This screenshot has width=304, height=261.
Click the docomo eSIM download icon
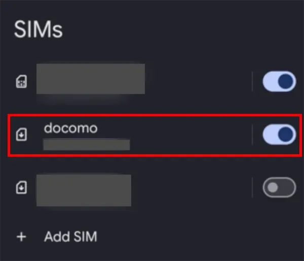[x=21, y=135]
